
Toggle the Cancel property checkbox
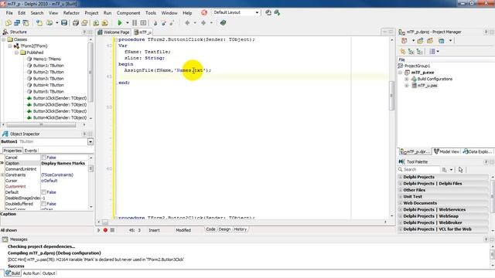(x=44, y=158)
